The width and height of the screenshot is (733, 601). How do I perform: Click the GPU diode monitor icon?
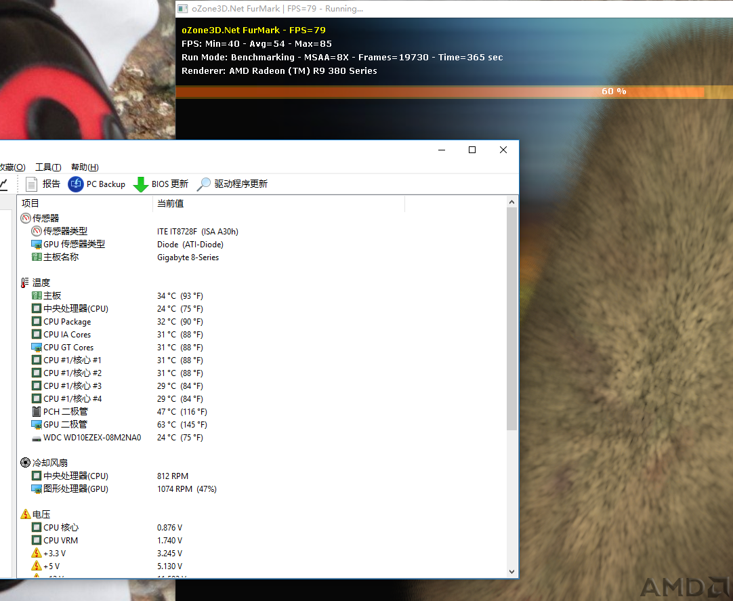[37, 424]
